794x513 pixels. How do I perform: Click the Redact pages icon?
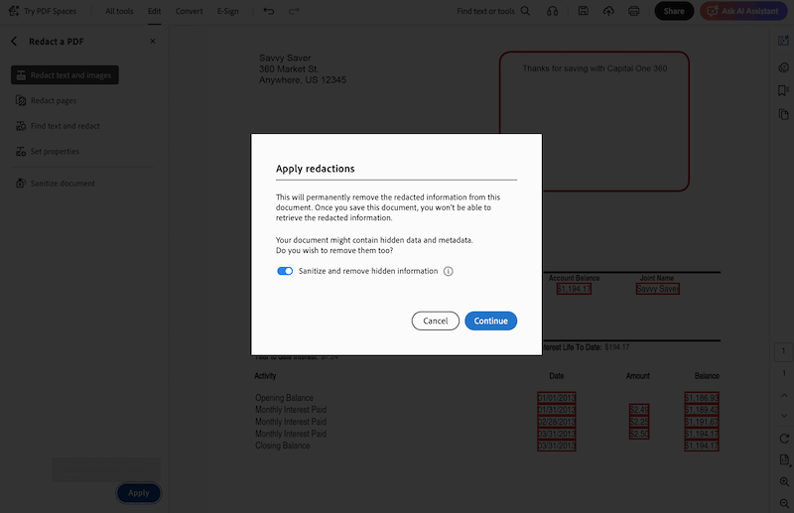(21, 101)
